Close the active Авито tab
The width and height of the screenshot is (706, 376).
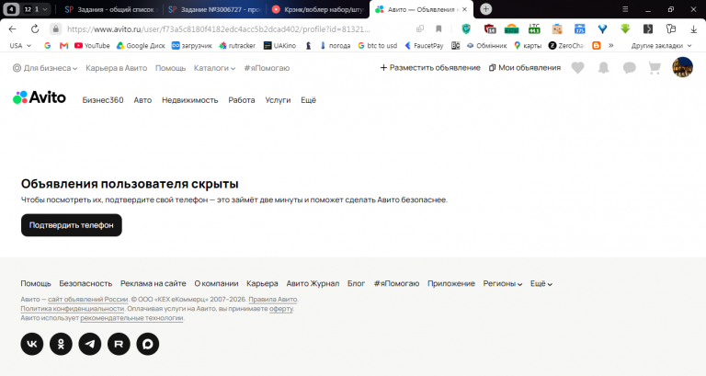(x=464, y=9)
